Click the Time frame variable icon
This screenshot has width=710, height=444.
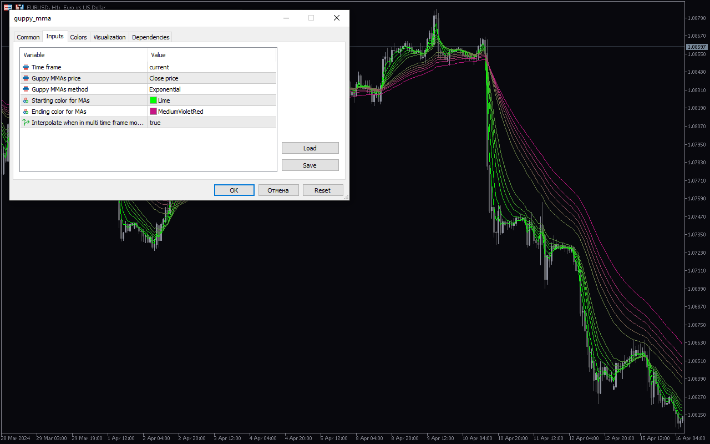coord(26,67)
